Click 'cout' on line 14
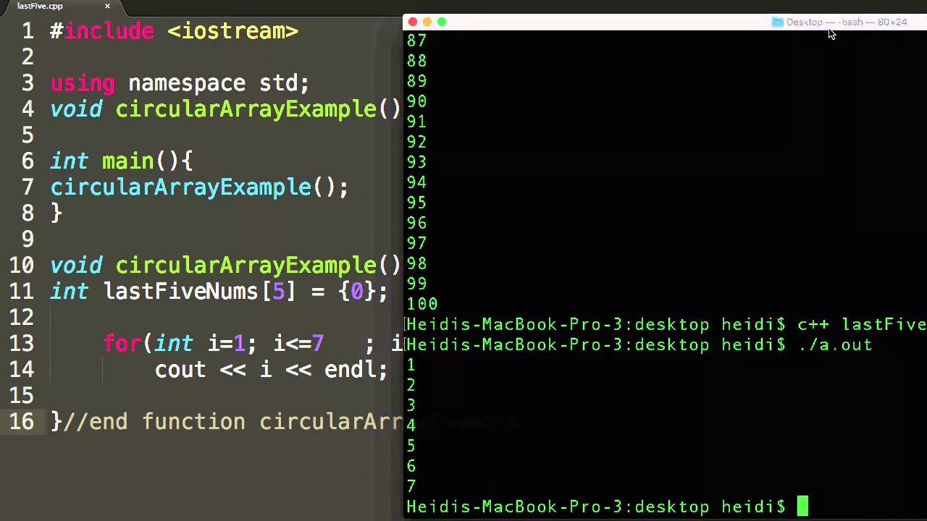Image resolution: width=927 pixels, height=521 pixels. [x=180, y=370]
